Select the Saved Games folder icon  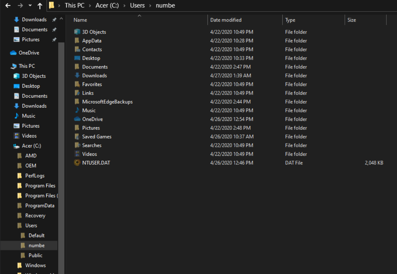[x=77, y=137]
